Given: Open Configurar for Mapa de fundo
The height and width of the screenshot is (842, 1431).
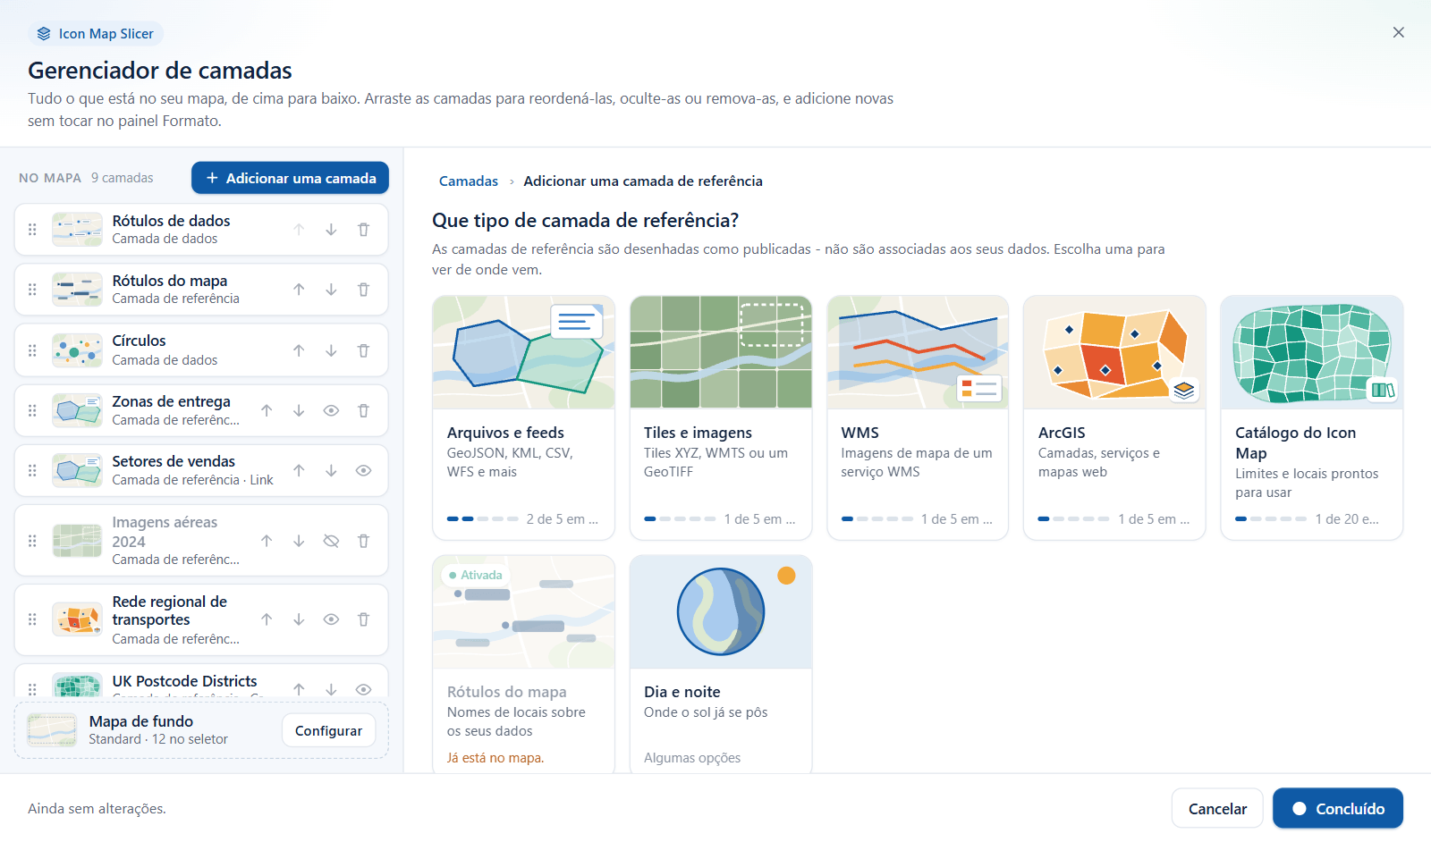Looking at the screenshot, I should (328, 730).
